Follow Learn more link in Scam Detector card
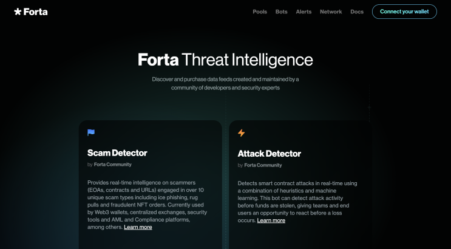Viewport: 451px width, 249px height. click(x=138, y=227)
